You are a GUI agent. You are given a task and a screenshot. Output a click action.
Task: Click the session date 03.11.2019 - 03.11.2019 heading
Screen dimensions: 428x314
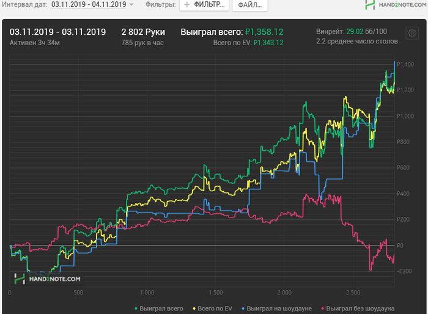[57, 32]
